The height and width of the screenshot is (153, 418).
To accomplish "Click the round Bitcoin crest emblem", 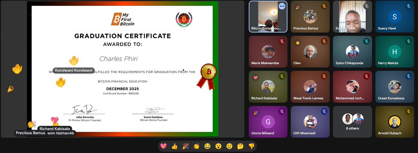I will [184, 19].
